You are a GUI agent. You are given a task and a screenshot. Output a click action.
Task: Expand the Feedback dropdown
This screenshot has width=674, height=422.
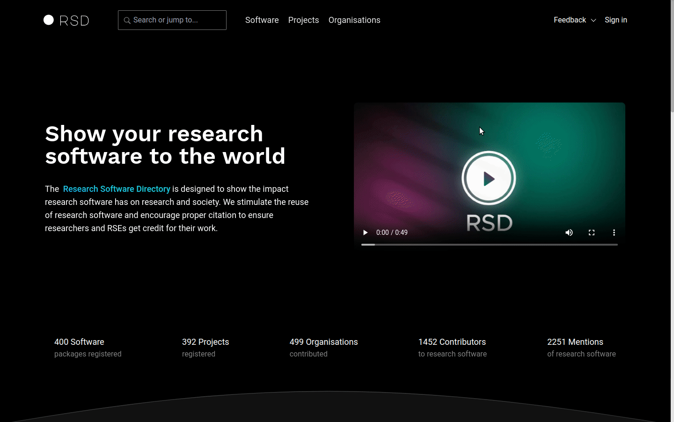[570, 20]
